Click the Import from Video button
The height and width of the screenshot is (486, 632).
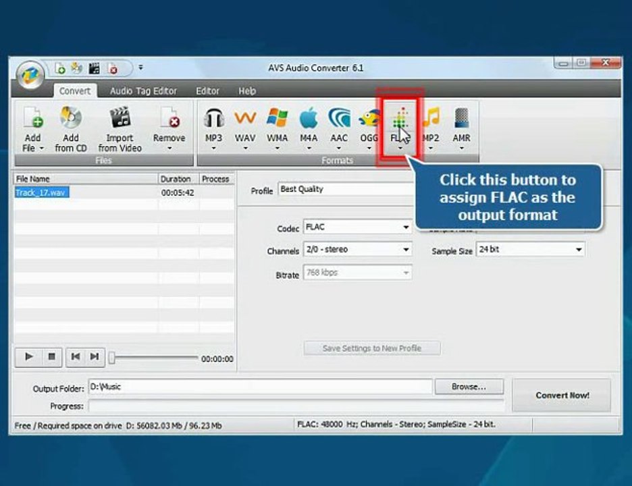tap(120, 129)
